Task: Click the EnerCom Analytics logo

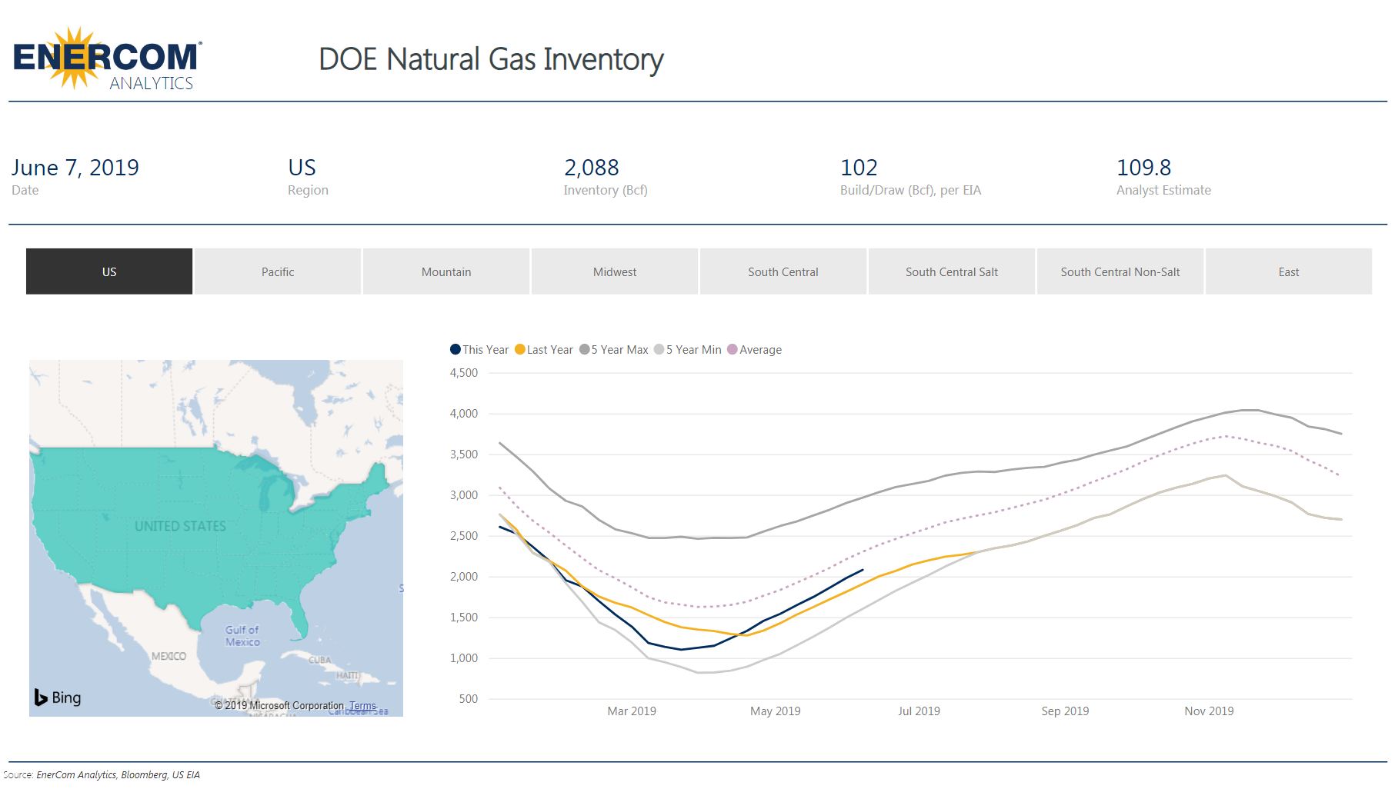Action: 107,59
